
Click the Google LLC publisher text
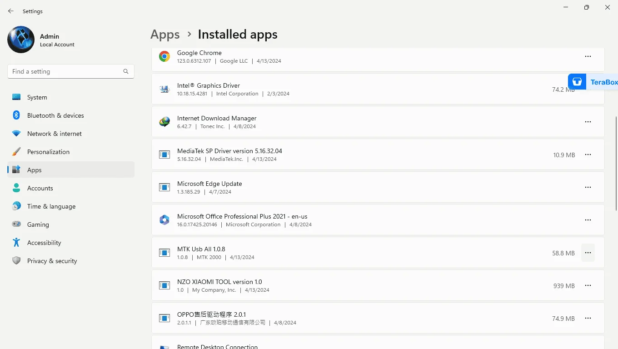pos(234,61)
